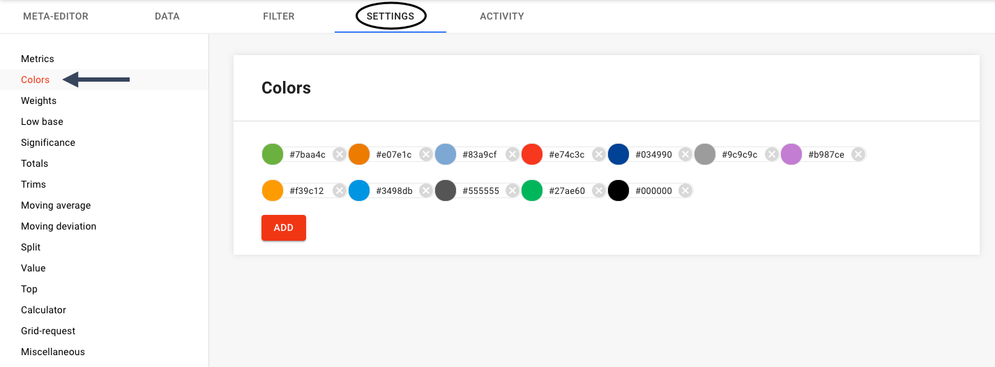995x367 pixels.
Task: Open the ACTIVITY tab
Action: [x=502, y=16]
